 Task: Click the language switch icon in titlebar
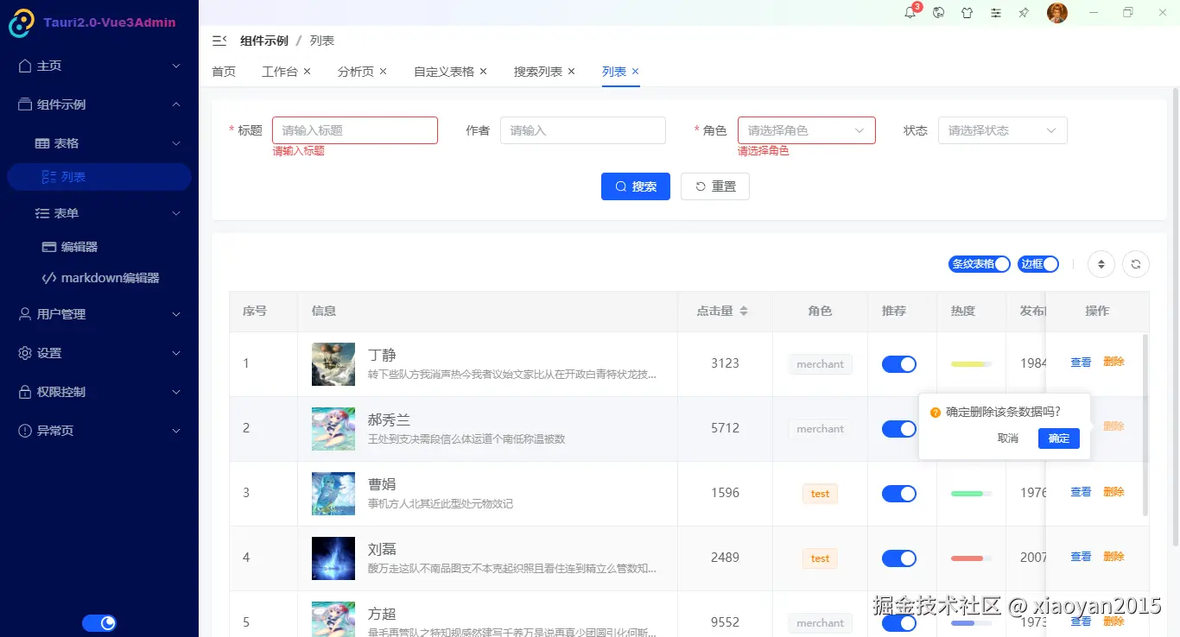(x=938, y=13)
